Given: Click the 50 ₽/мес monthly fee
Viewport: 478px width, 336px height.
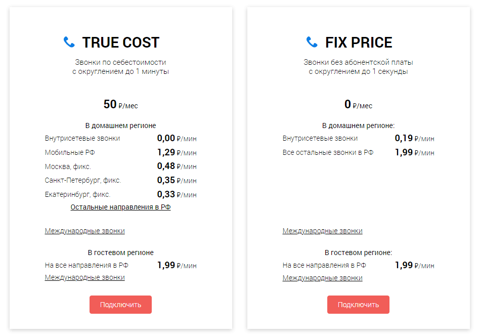Looking at the screenshot, I should [x=120, y=105].
